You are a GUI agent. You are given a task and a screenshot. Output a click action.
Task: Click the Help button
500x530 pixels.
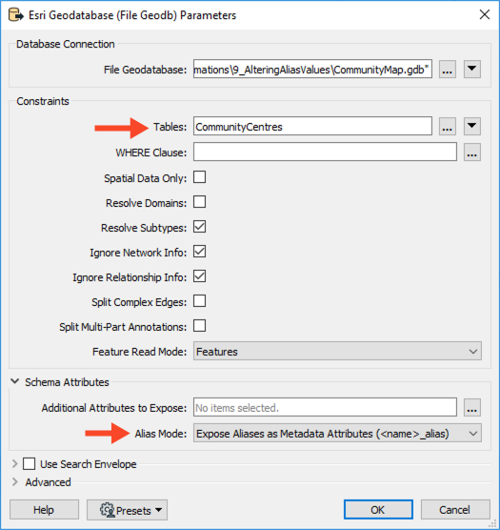(44, 510)
